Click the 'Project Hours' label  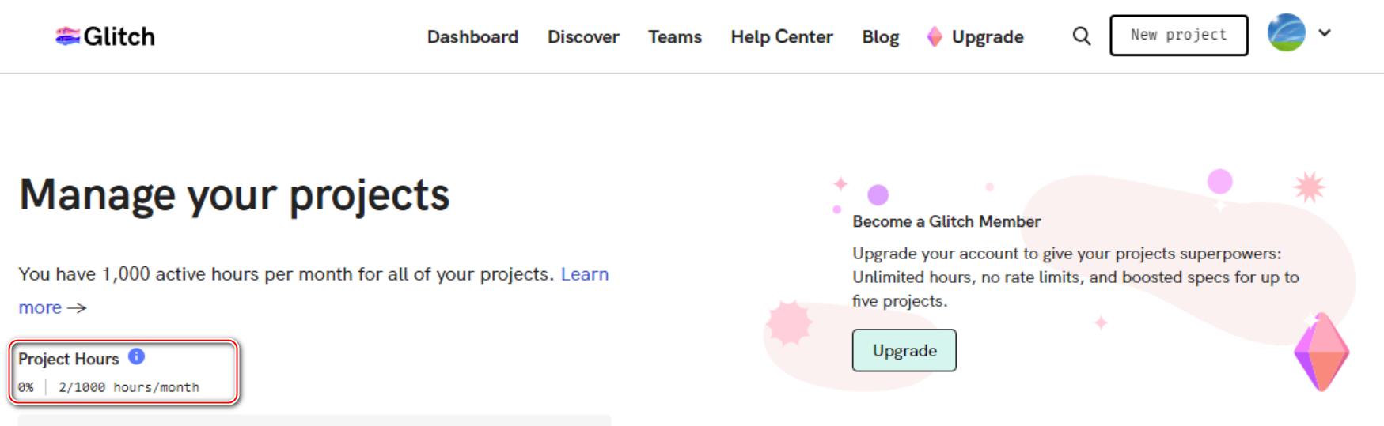(69, 359)
